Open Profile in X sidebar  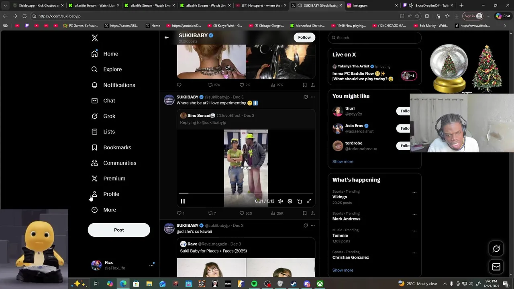[x=105, y=194]
